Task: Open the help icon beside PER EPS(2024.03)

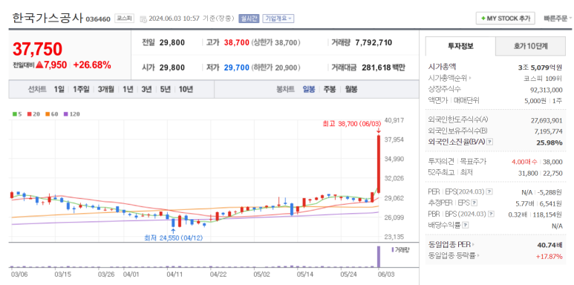Action: click(489, 191)
